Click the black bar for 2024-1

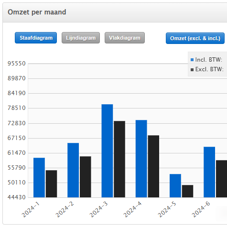[x=51, y=184]
